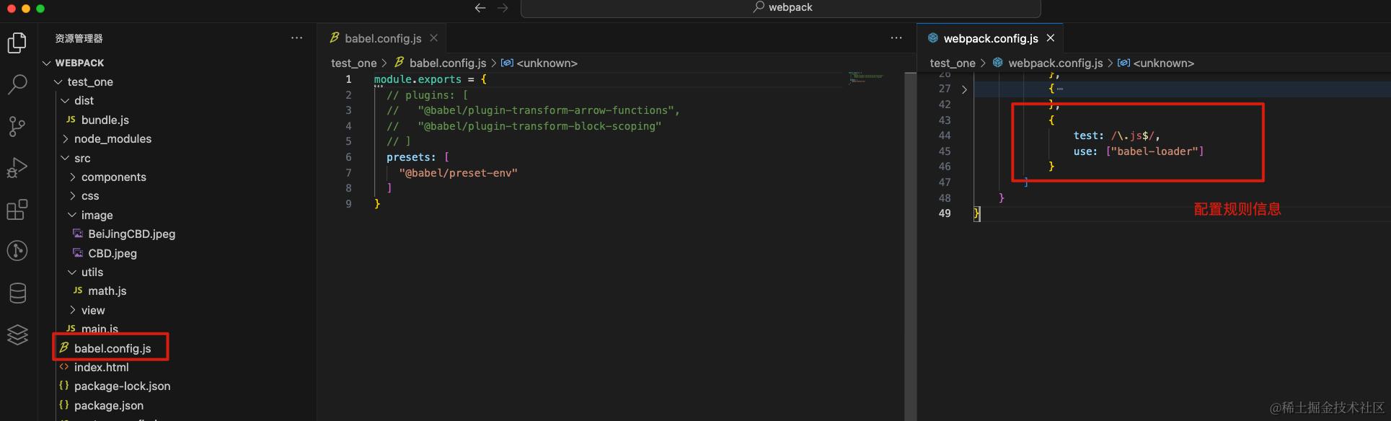
Task: Click the webpack search command bar
Action: pos(781,8)
